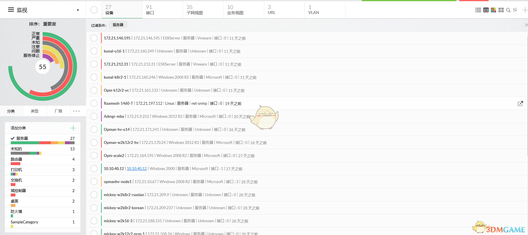Select checkbox for Admgr-mbx row
Viewport: 528px width, 235px height.
pyautogui.click(x=94, y=116)
